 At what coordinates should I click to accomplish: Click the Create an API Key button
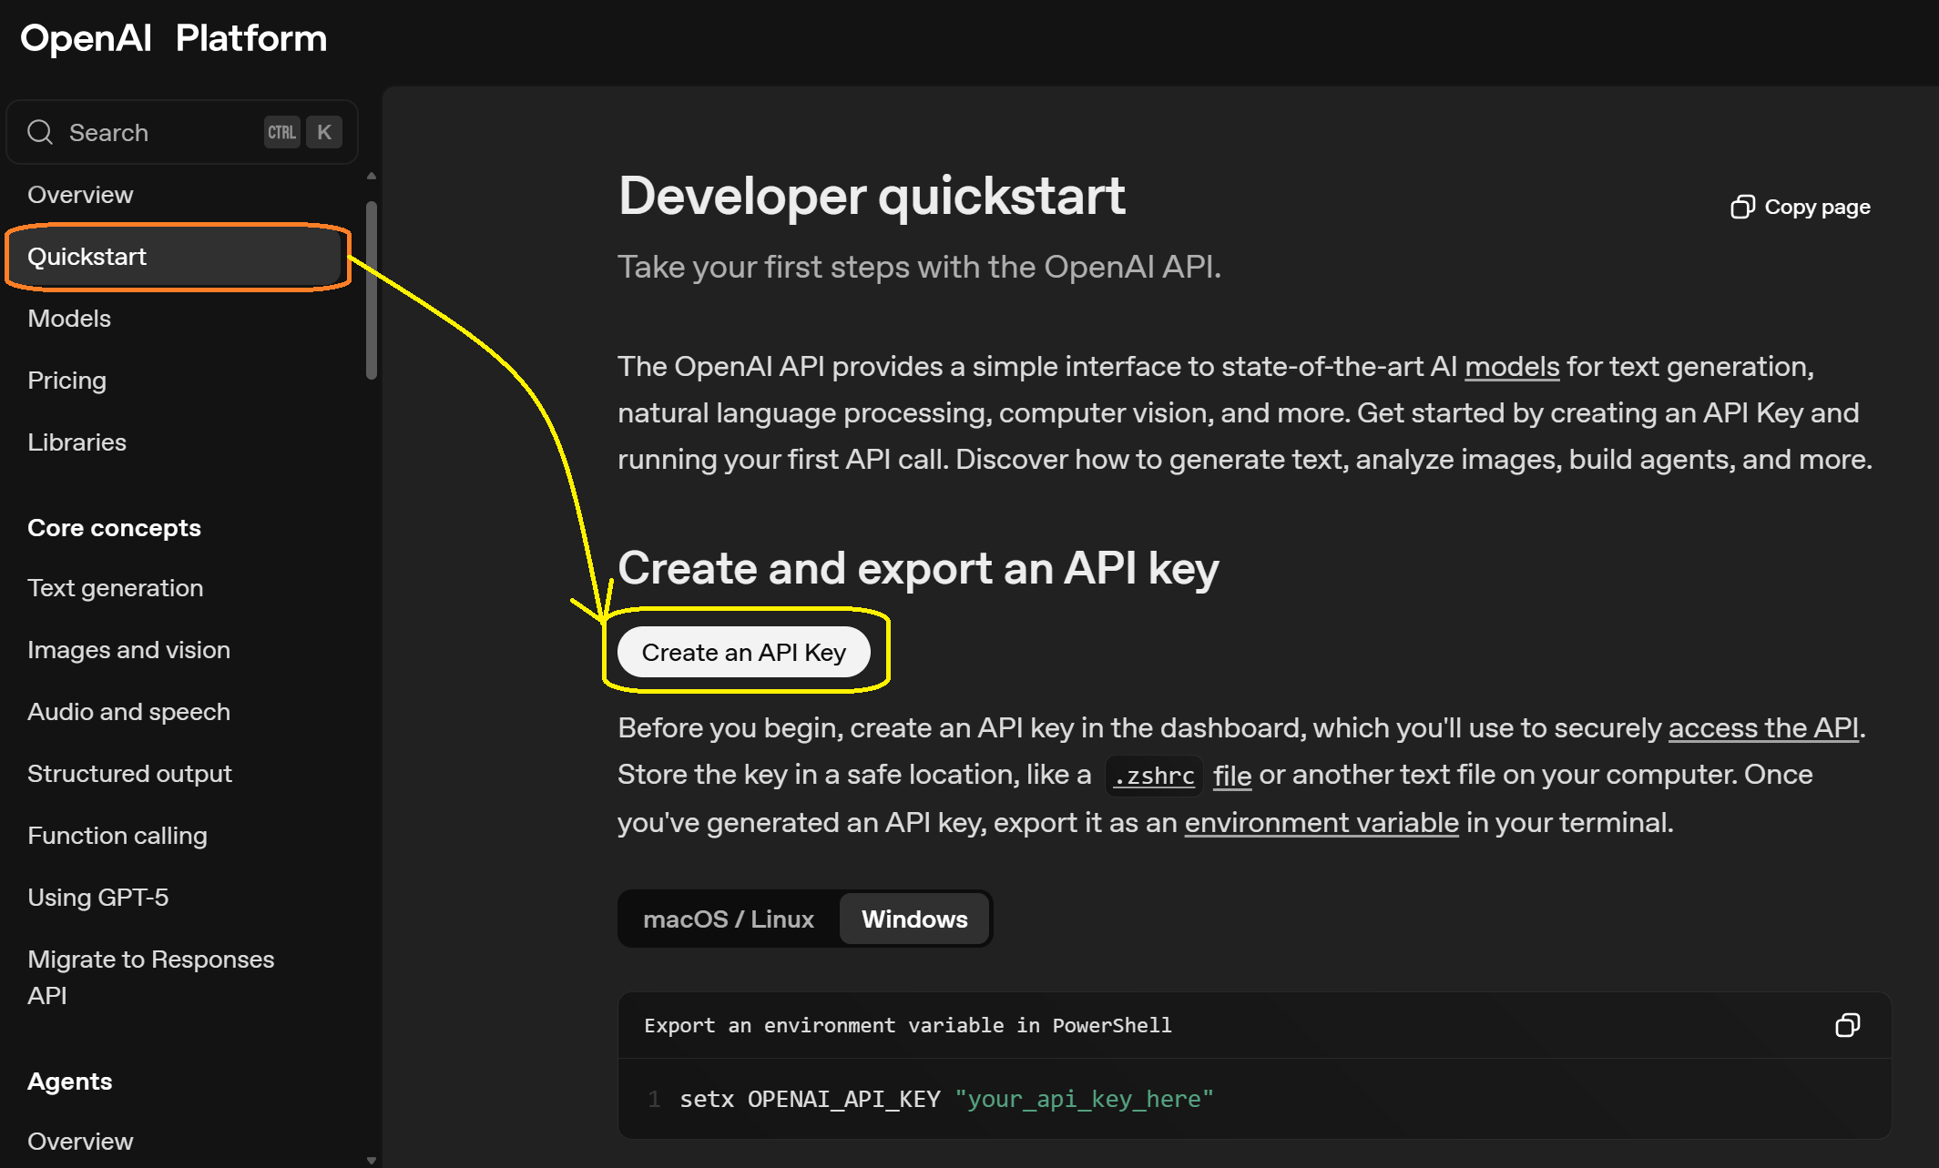click(744, 652)
